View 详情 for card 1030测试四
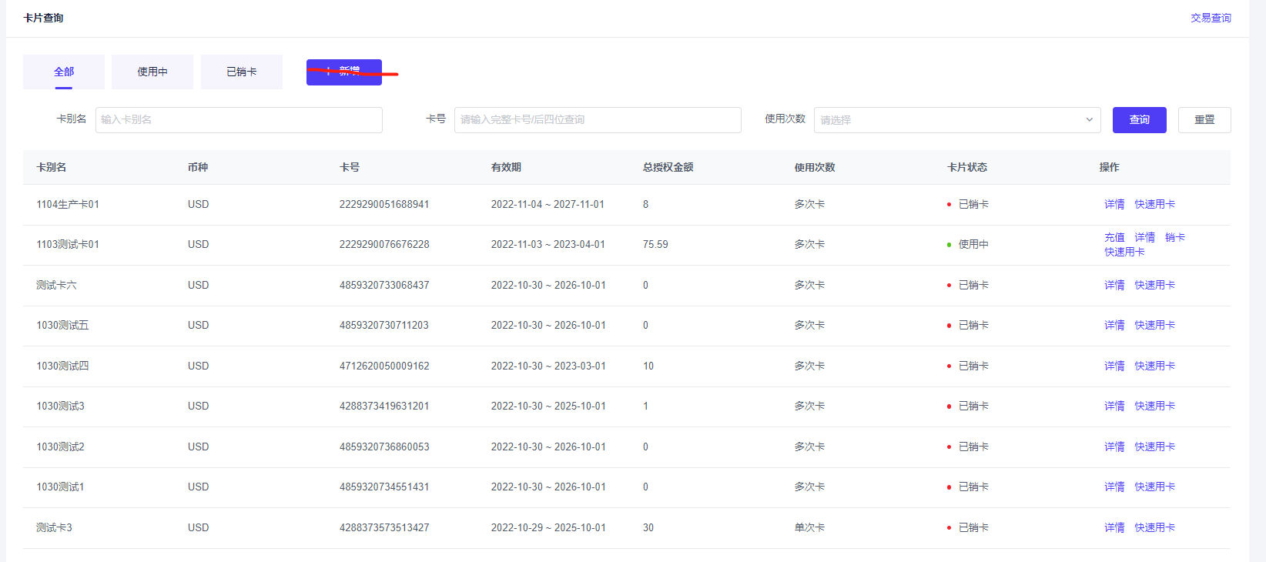Image resolution: width=1266 pixels, height=562 pixels. coord(1114,366)
